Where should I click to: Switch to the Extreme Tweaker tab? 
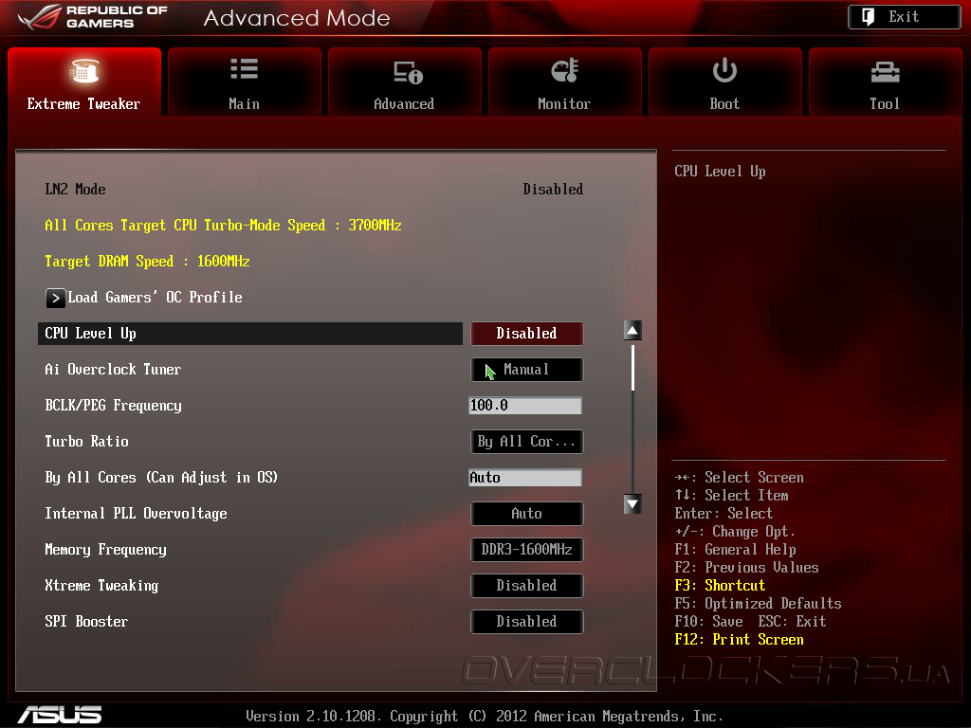pyautogui.click(x=84, y=82)
